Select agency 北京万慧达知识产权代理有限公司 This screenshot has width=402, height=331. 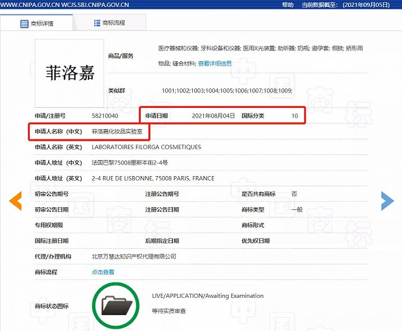(134, 256)
